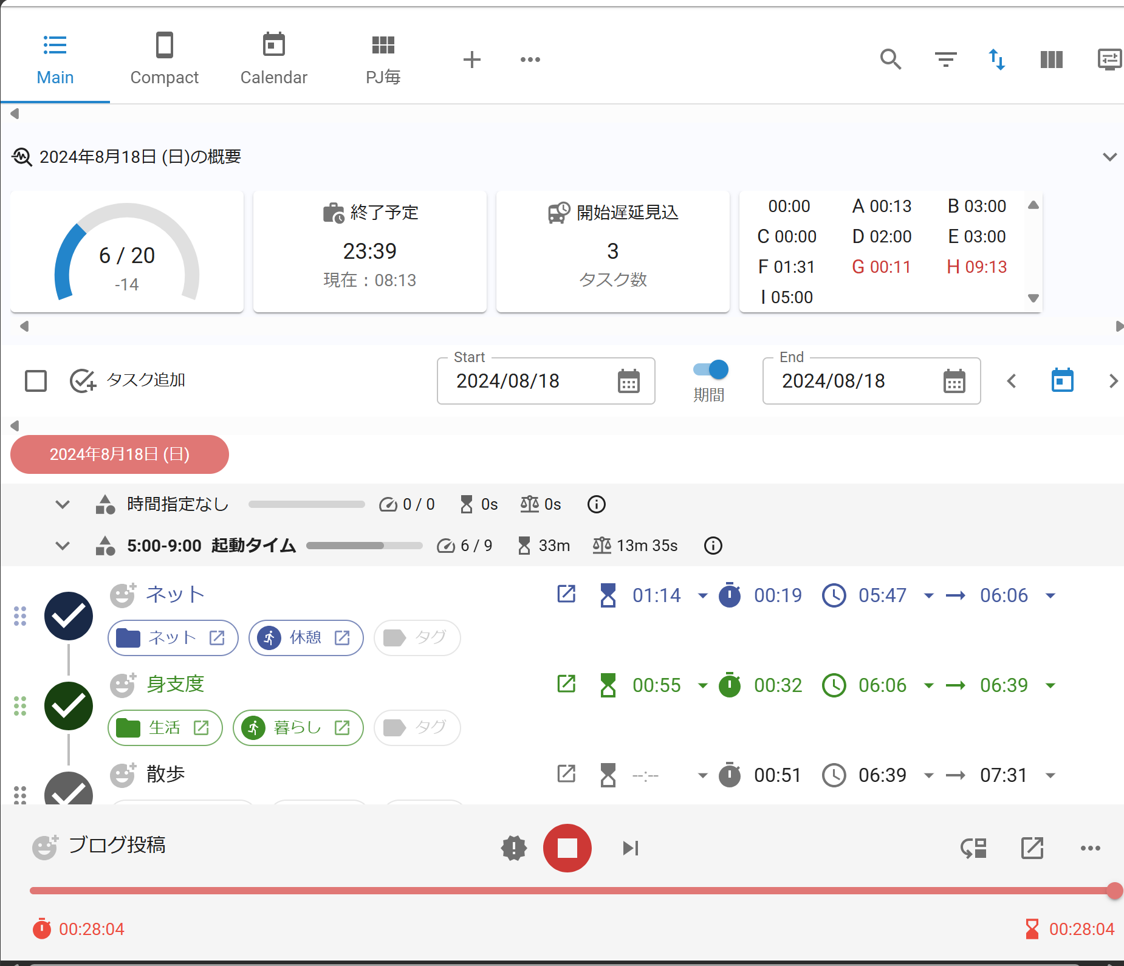Click the 6 / 20 progress gauge
1124x966 pixels.
click(x=127, y=252)
